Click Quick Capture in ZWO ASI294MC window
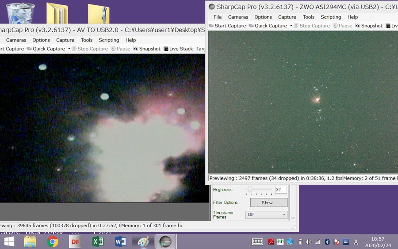 click(x=268, y=26)
